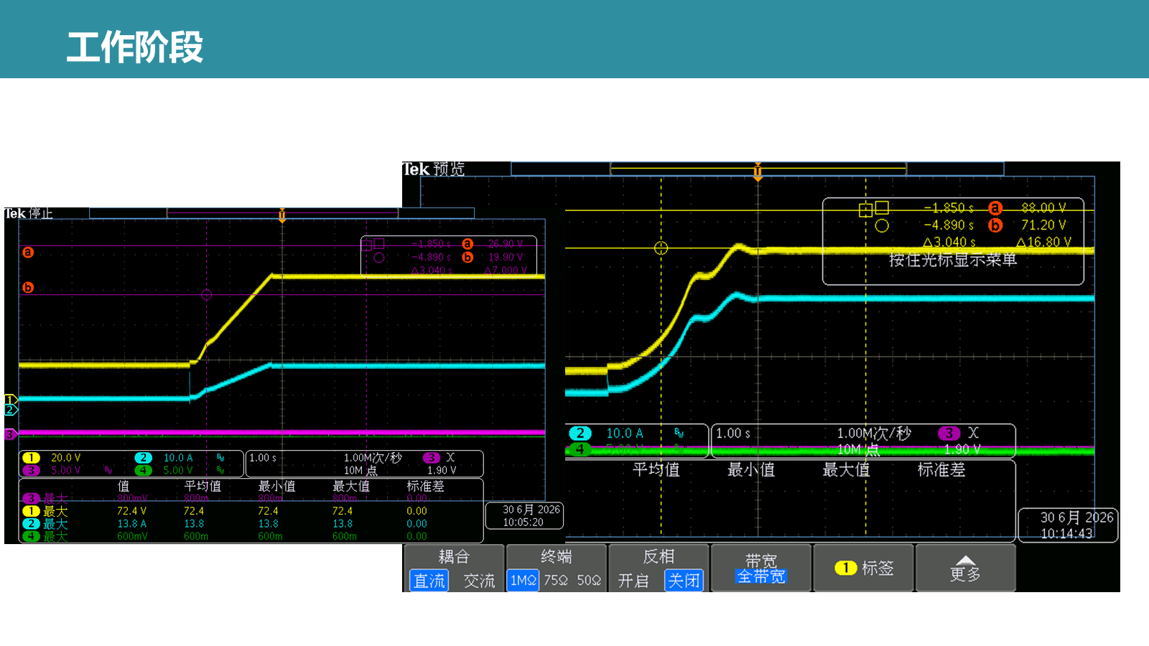Click cursor b badge beside 71.20 V
This screenshot has width=1149, height=646.
[995, 225]
